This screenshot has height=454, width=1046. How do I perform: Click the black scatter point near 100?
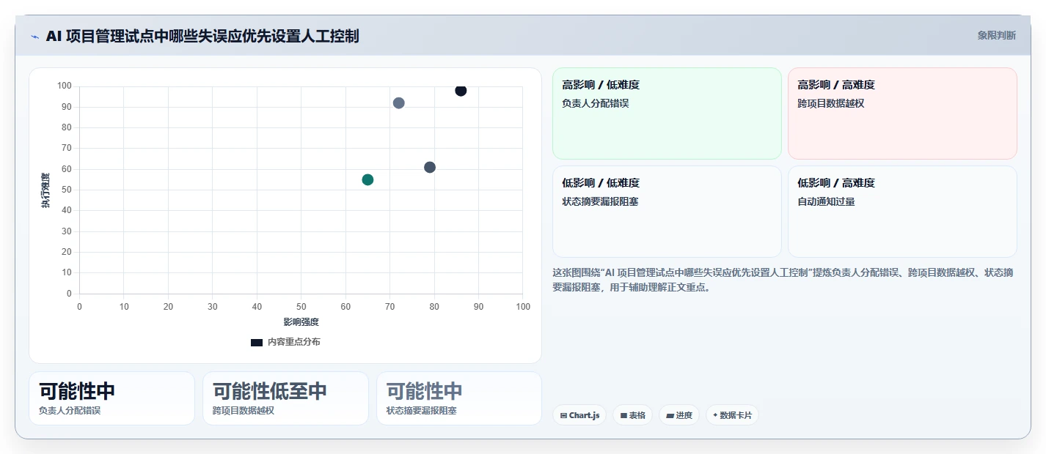[x=461, y=90]
